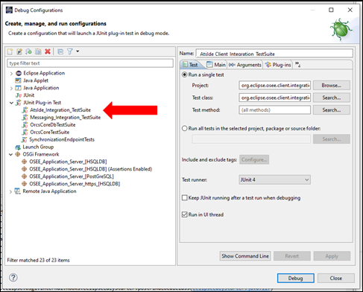
Task: Open help question mark icon
Action: click(x=13, y=277)
